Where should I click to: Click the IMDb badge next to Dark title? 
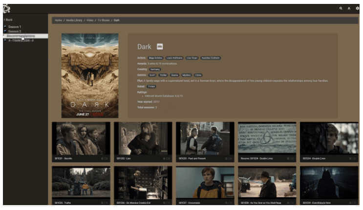160,47
